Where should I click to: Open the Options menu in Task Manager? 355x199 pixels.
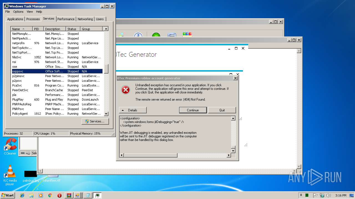tap(18, 12)
